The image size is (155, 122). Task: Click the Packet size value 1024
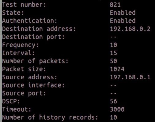pos(117,69)
